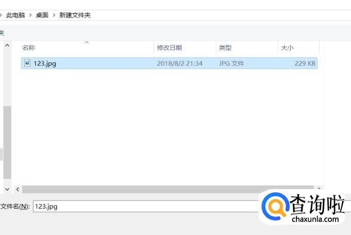Image resolution: width=351 pixels, height=235 pixels.
Task: Go to 桌面 in the breadcrumb path
Action: (42, 15)
